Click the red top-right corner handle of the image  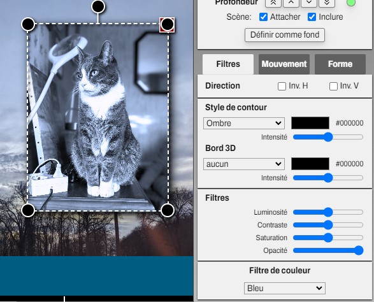point(167,24)
